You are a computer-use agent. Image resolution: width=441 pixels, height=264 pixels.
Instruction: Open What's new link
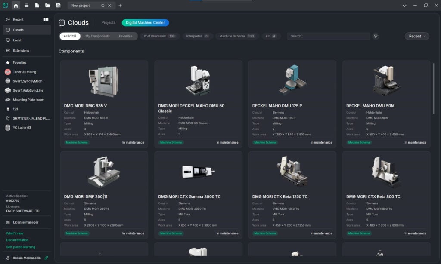15,233
